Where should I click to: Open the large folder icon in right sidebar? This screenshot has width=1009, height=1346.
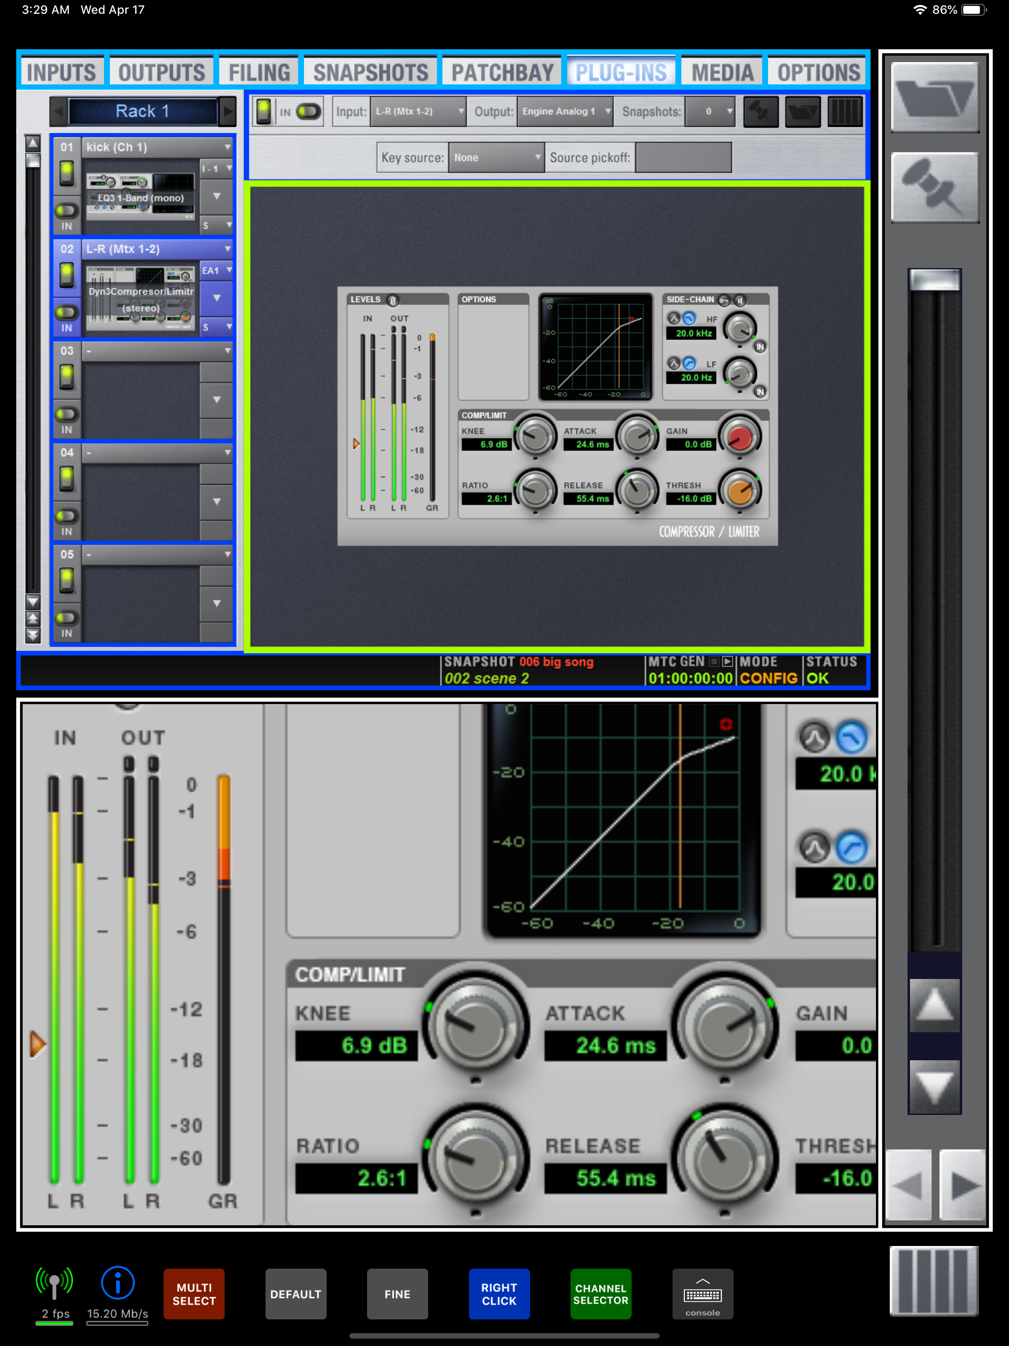click(935, 97)
